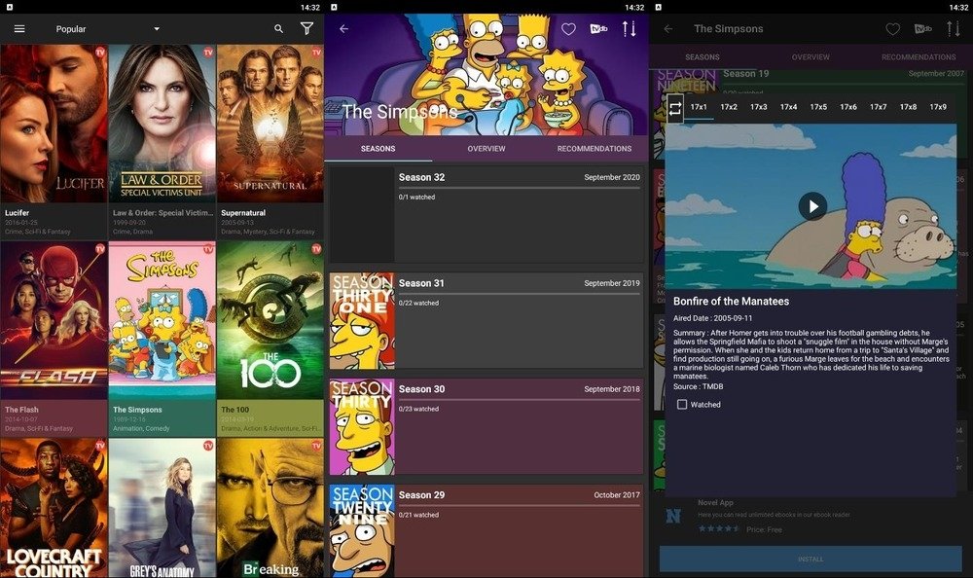Viewport: 973px width, 578px height.
Task: Check the Watched checkbox
Action: 682,404
